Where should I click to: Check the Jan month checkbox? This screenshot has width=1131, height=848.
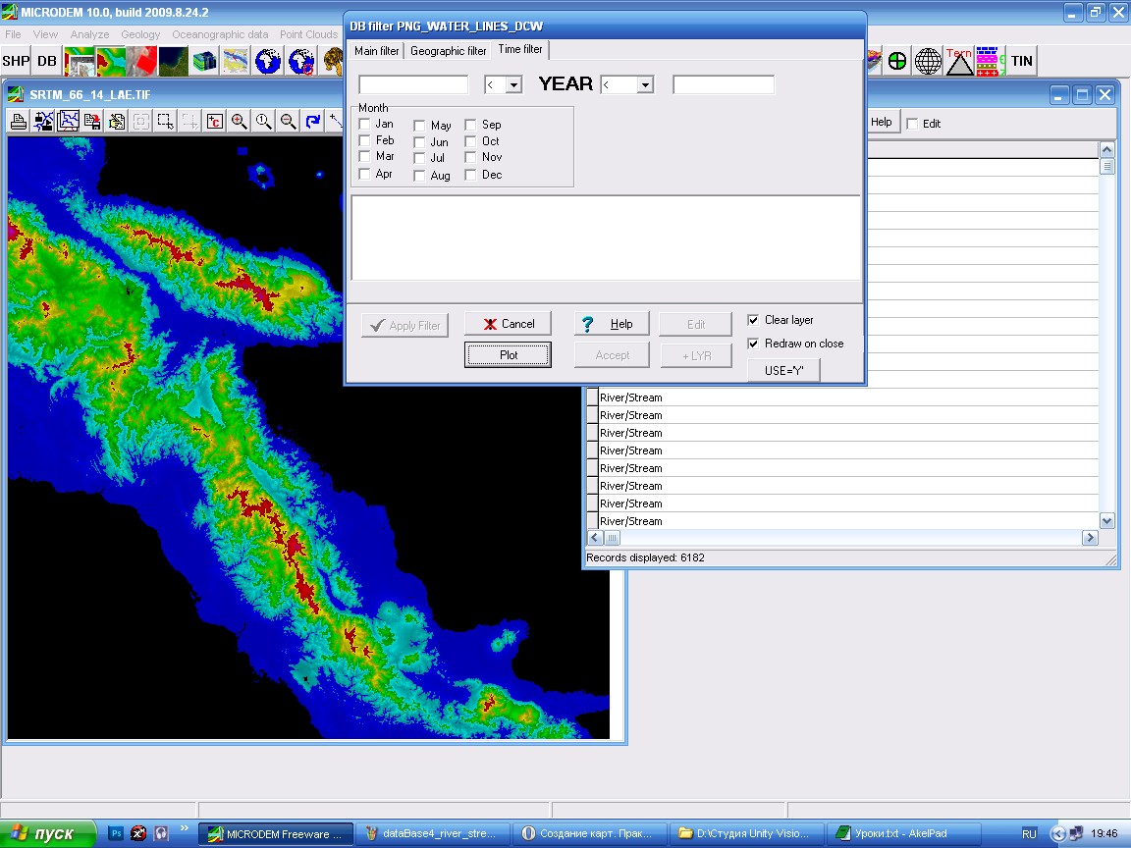364,124
